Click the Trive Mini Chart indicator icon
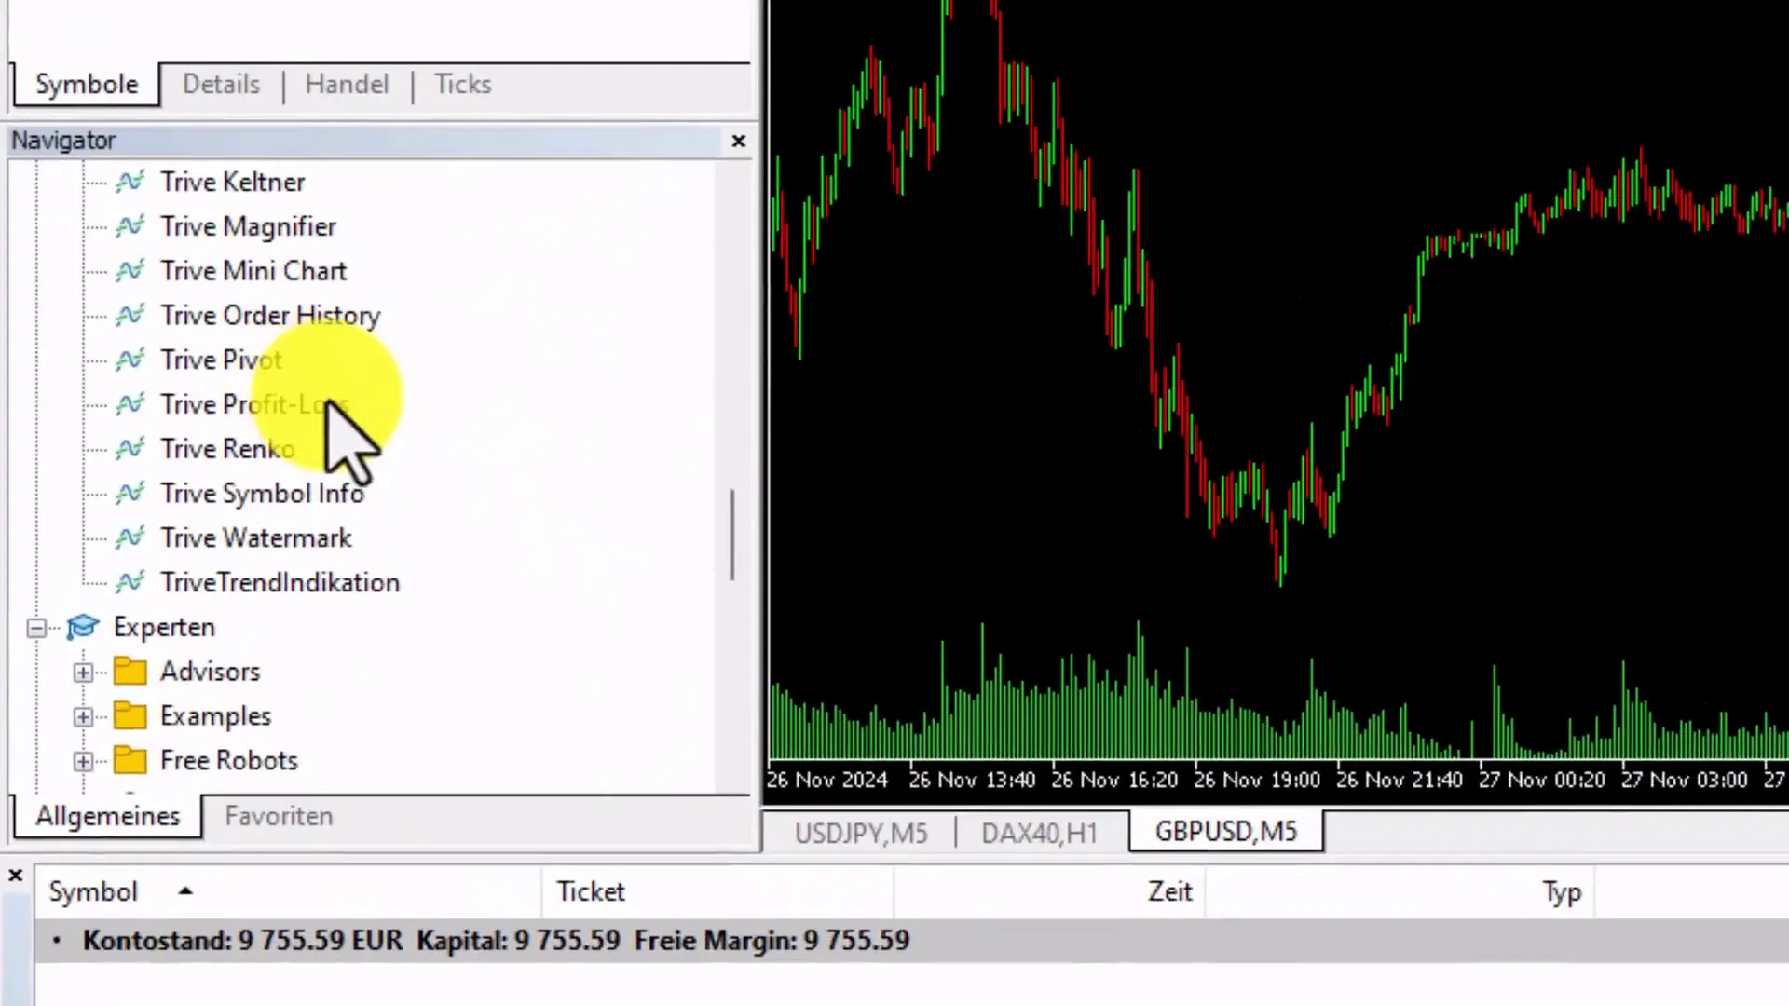1789x1006 pixels. point(130,271)
